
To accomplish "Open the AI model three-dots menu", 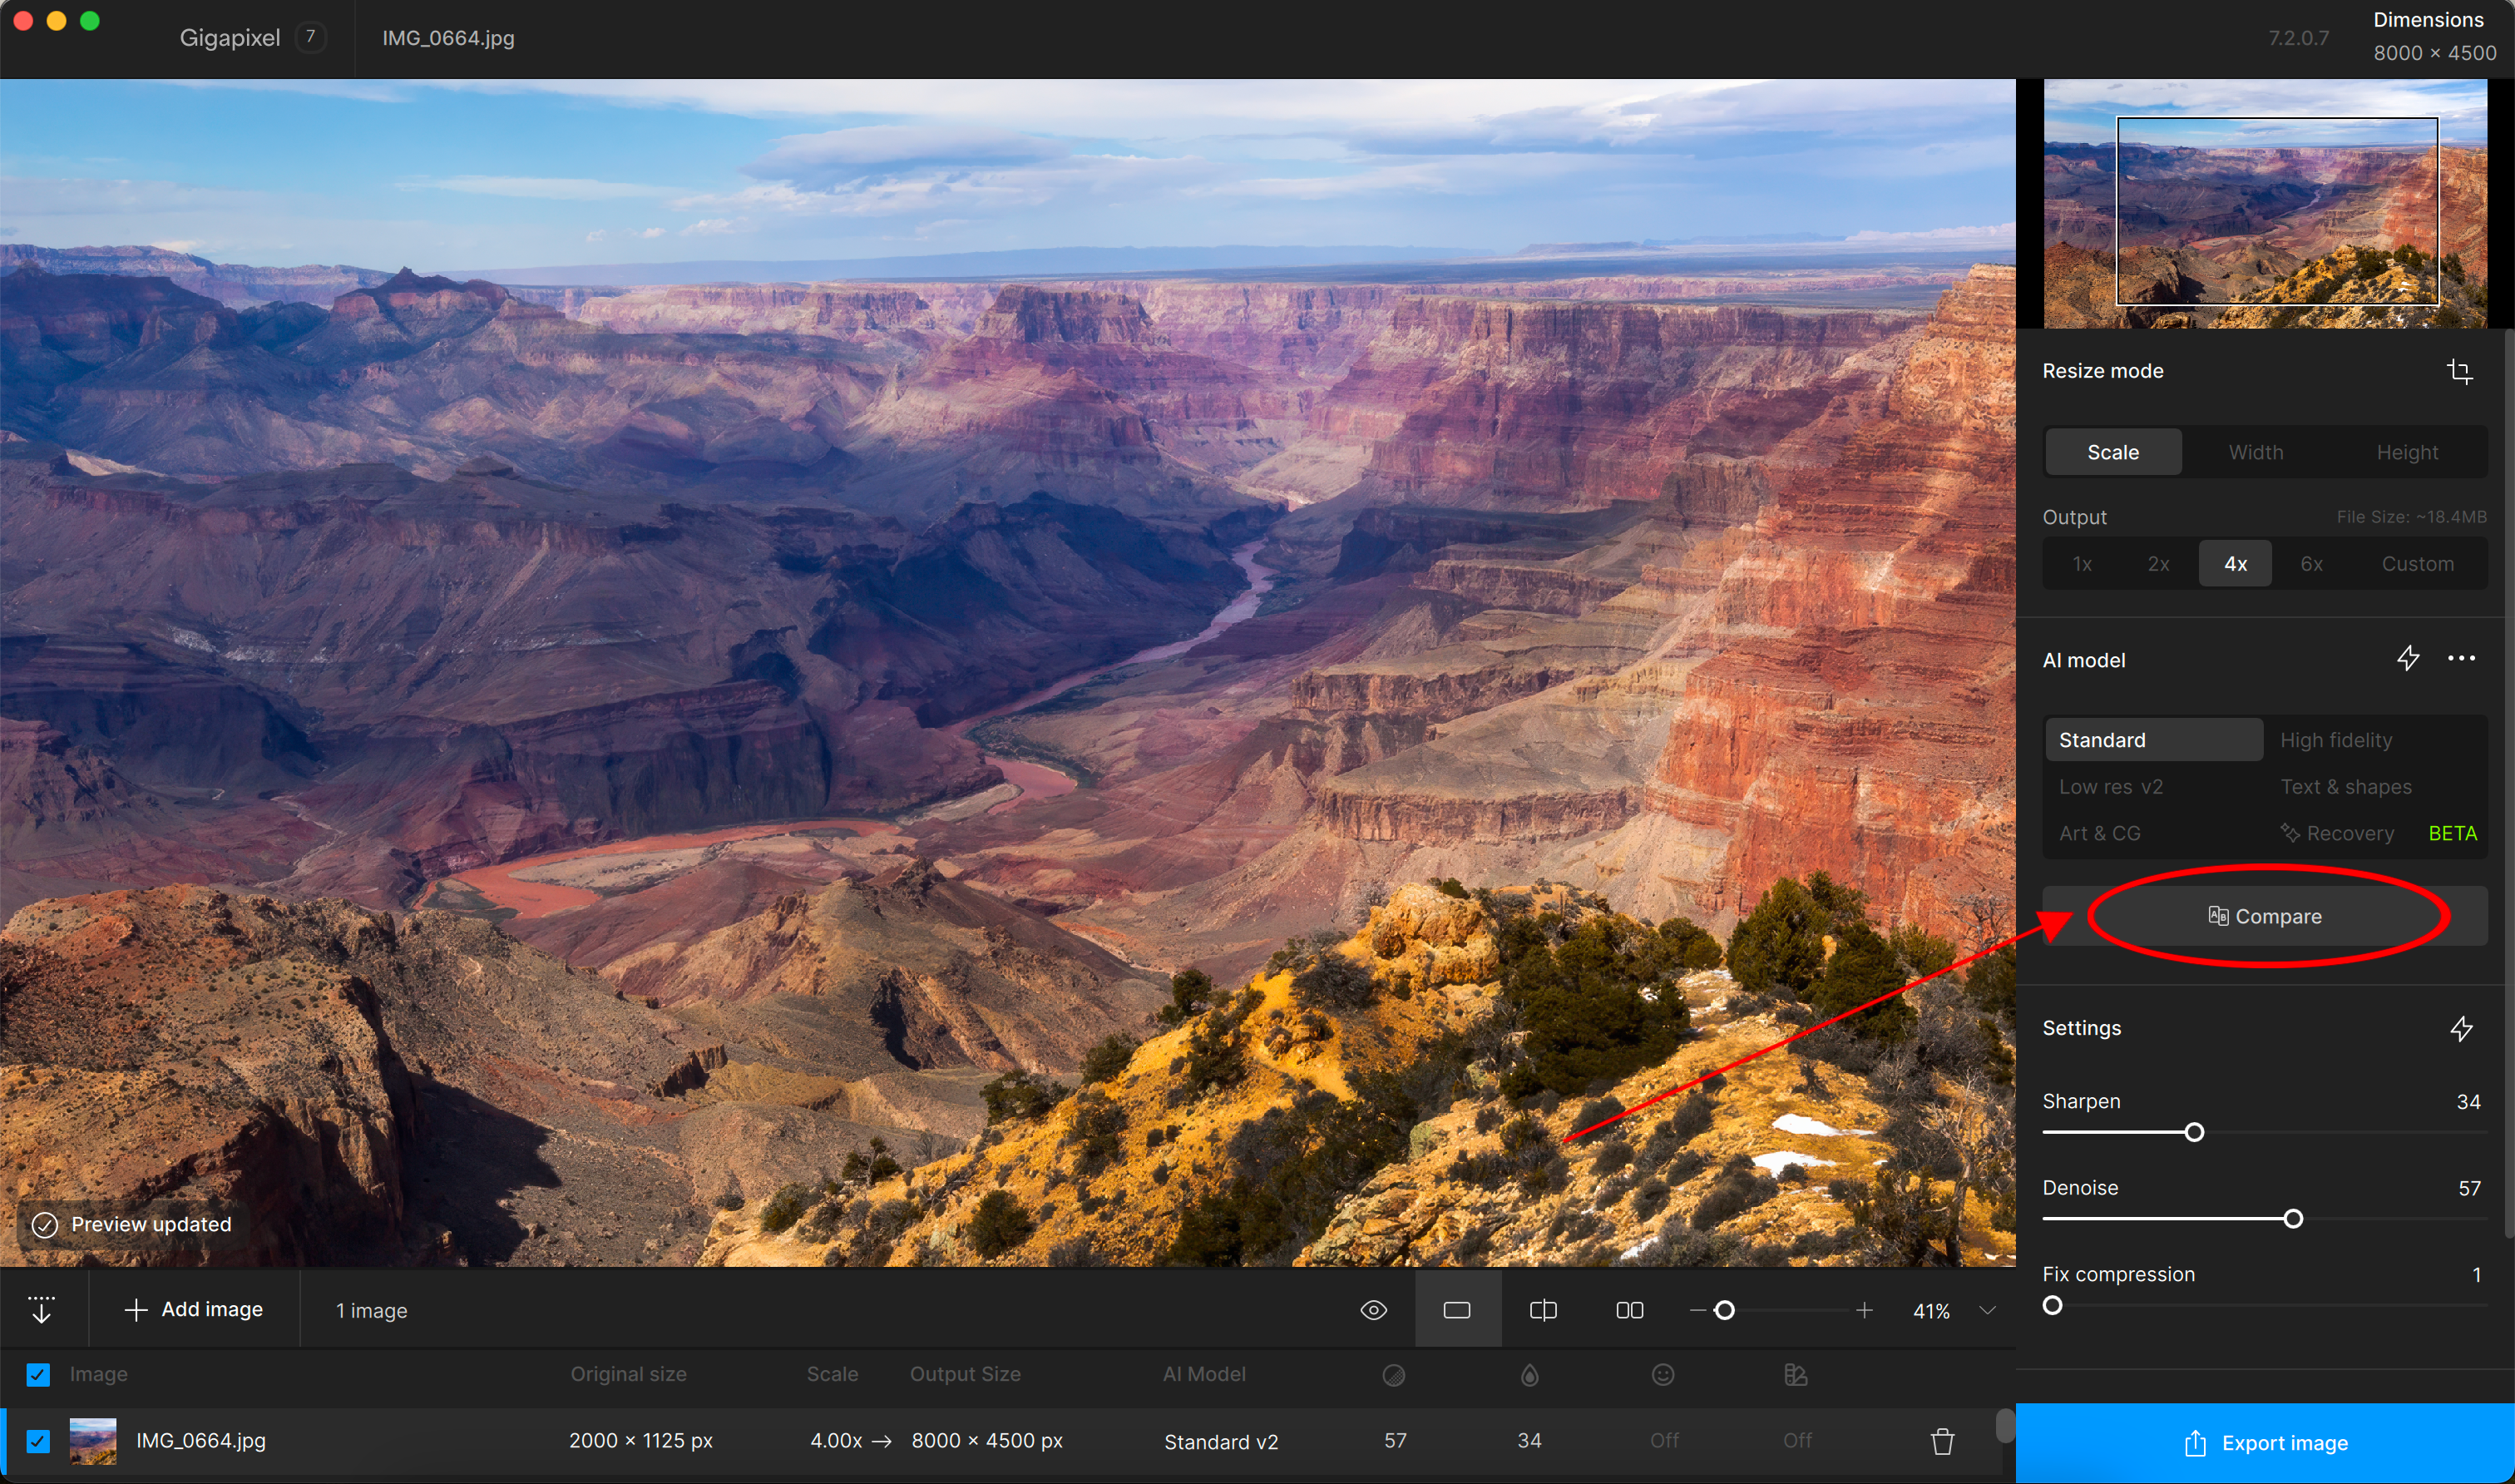I will pyautogui.click(x=2461, y=658).
